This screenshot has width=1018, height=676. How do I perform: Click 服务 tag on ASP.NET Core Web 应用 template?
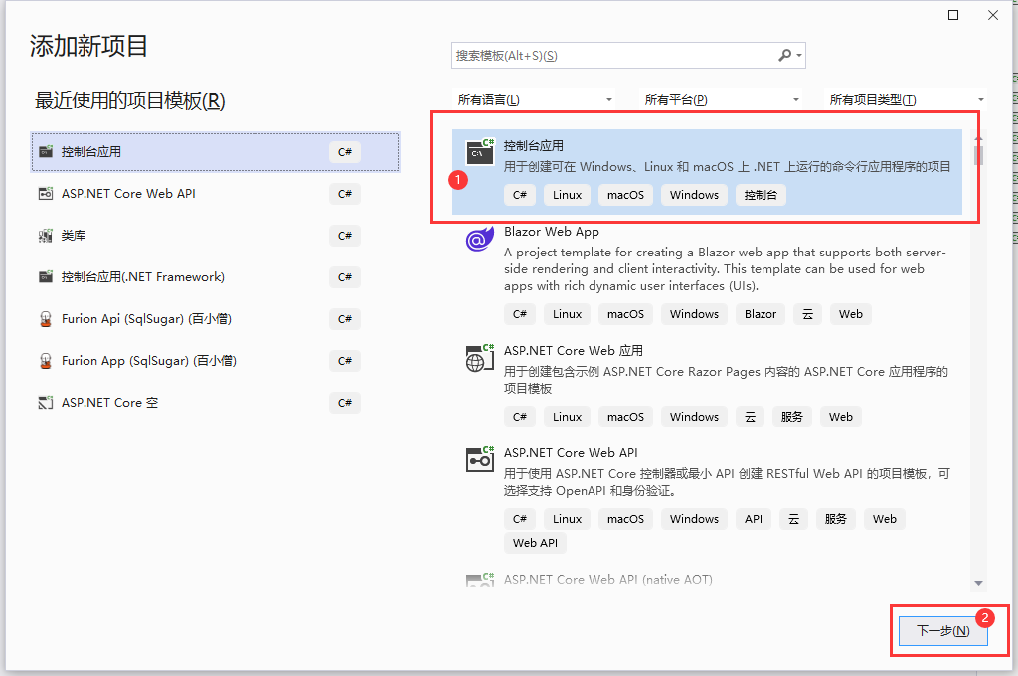click(x=791, y=417)
